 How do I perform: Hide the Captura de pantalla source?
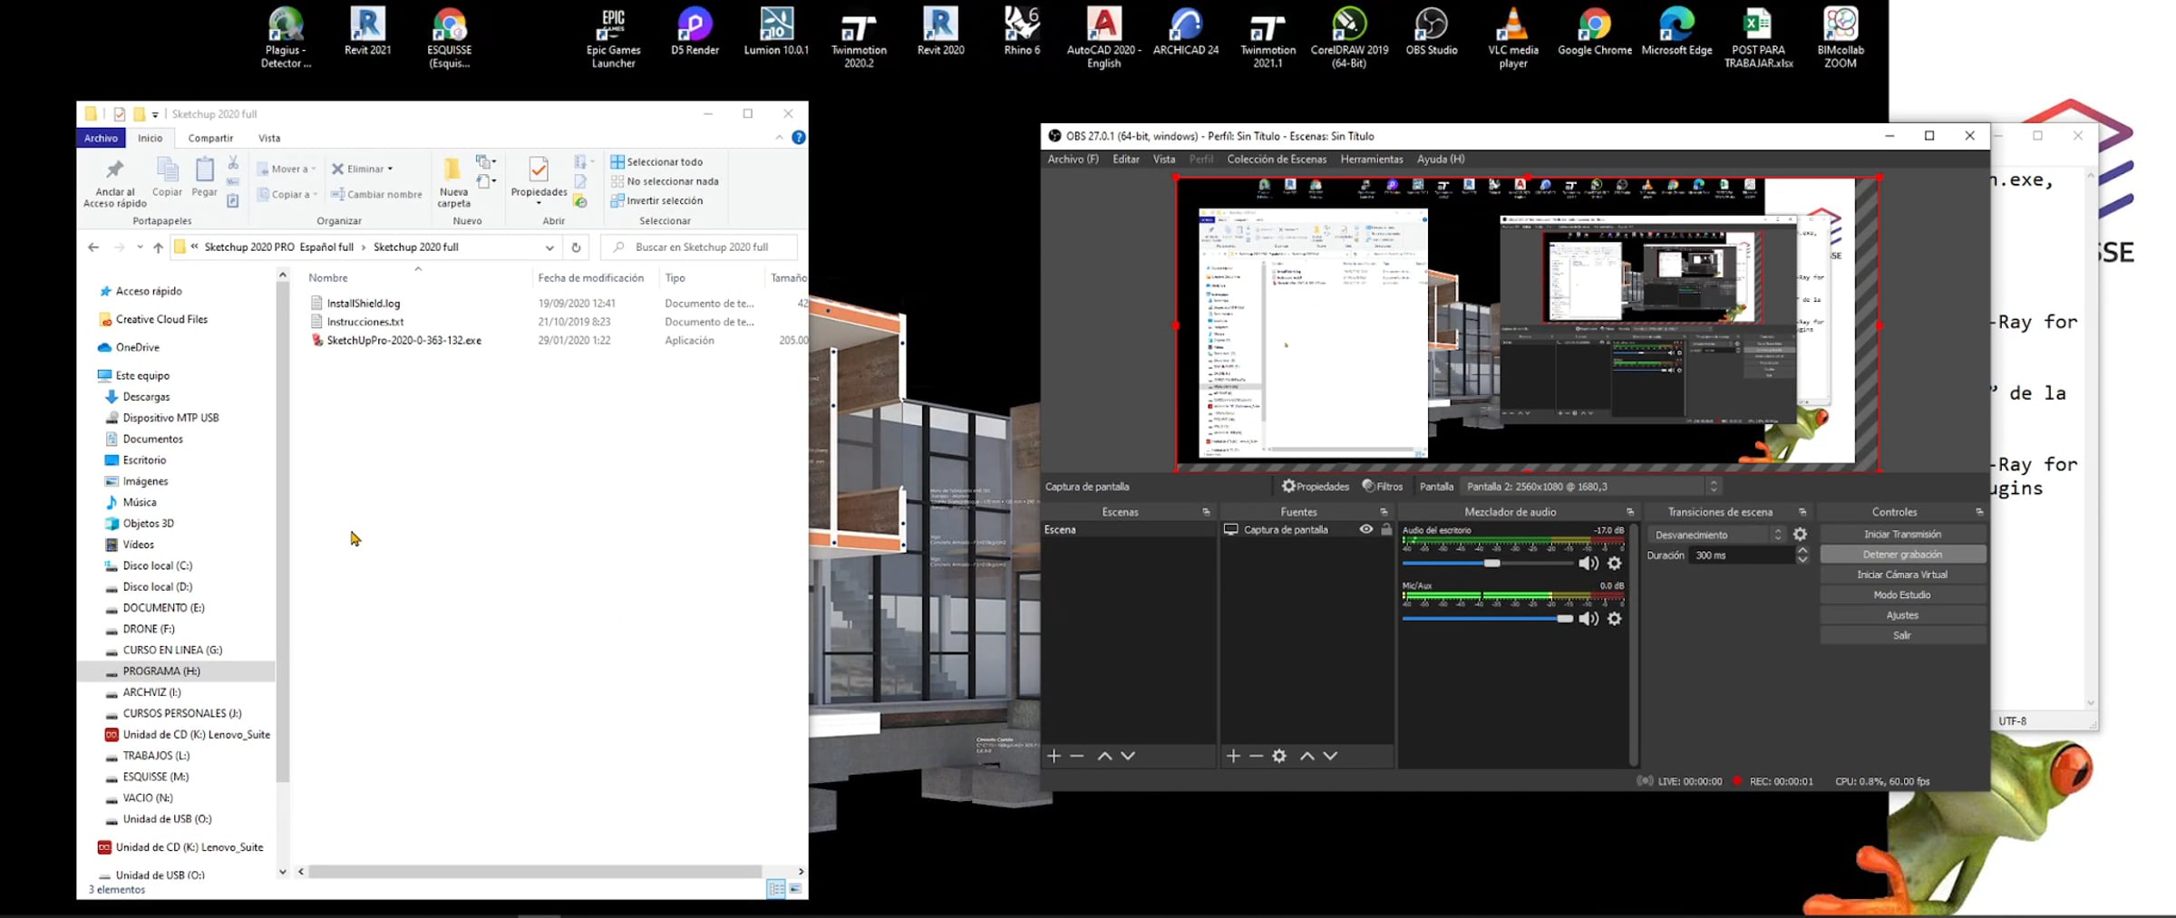tap(1365, 529)
